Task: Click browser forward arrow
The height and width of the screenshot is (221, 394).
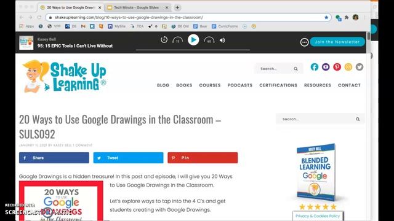Action: pos(30,17)
